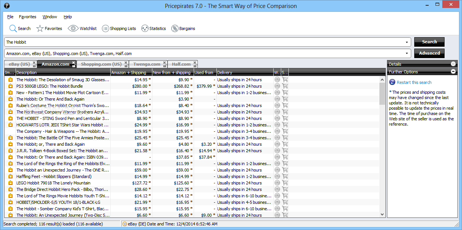The image size is (462, 230).
Task: Open the Search toolbar item
Action: (20, 28)
